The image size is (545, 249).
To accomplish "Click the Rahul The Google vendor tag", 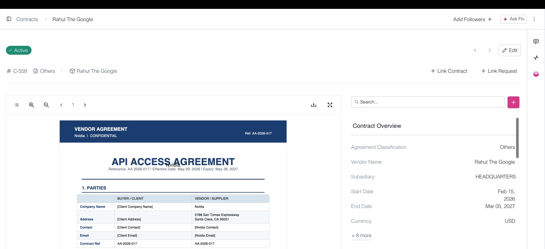I will [93, 71].
